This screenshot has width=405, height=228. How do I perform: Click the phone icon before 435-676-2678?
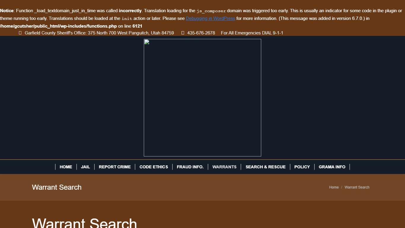tap(183, 33)
